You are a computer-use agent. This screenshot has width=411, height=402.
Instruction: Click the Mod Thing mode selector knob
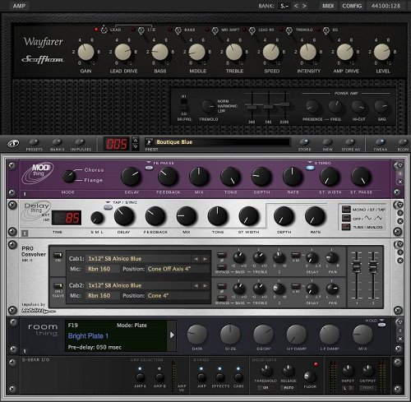click(x=68, y=176)
